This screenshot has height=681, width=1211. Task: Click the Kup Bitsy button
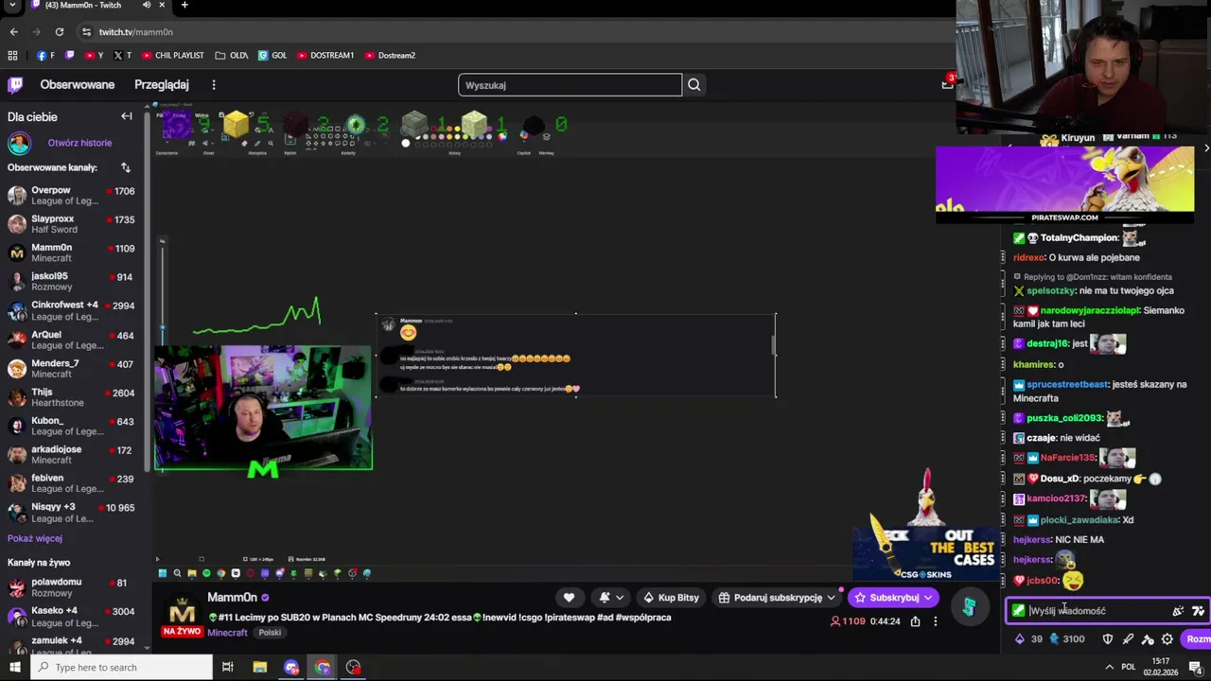click(671, 598)
